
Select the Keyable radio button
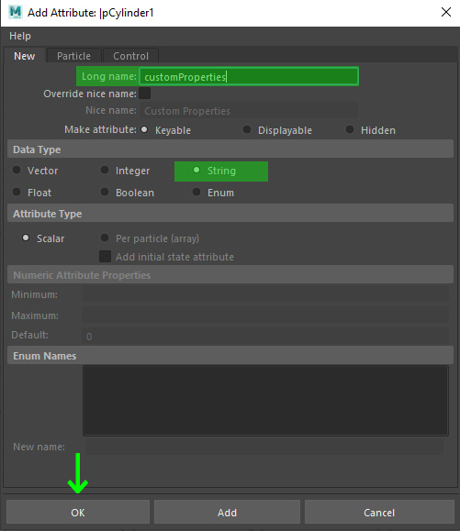144,129
